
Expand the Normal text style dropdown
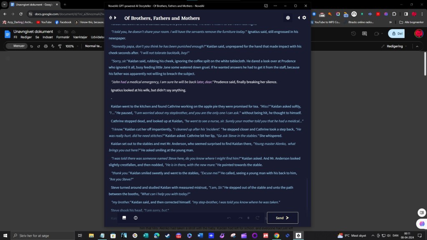(x=93, y=46)
